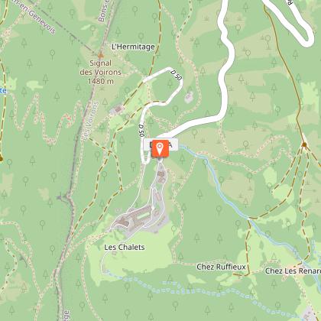Screen dimensions: 321x321
Task: Click the 'Signal des Voirons 1480 m' label
Action: (100, 72)
